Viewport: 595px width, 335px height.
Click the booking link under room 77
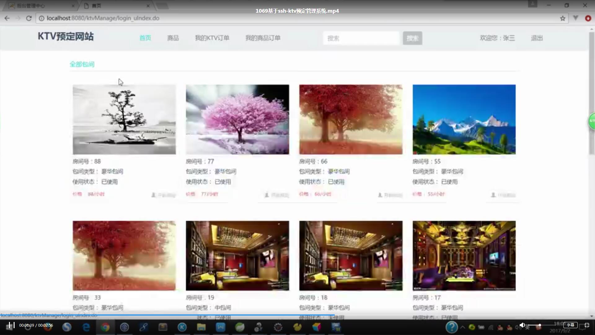[277, 195]
